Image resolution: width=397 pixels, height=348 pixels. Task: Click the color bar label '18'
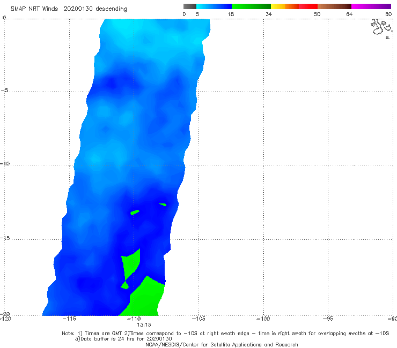231,14
